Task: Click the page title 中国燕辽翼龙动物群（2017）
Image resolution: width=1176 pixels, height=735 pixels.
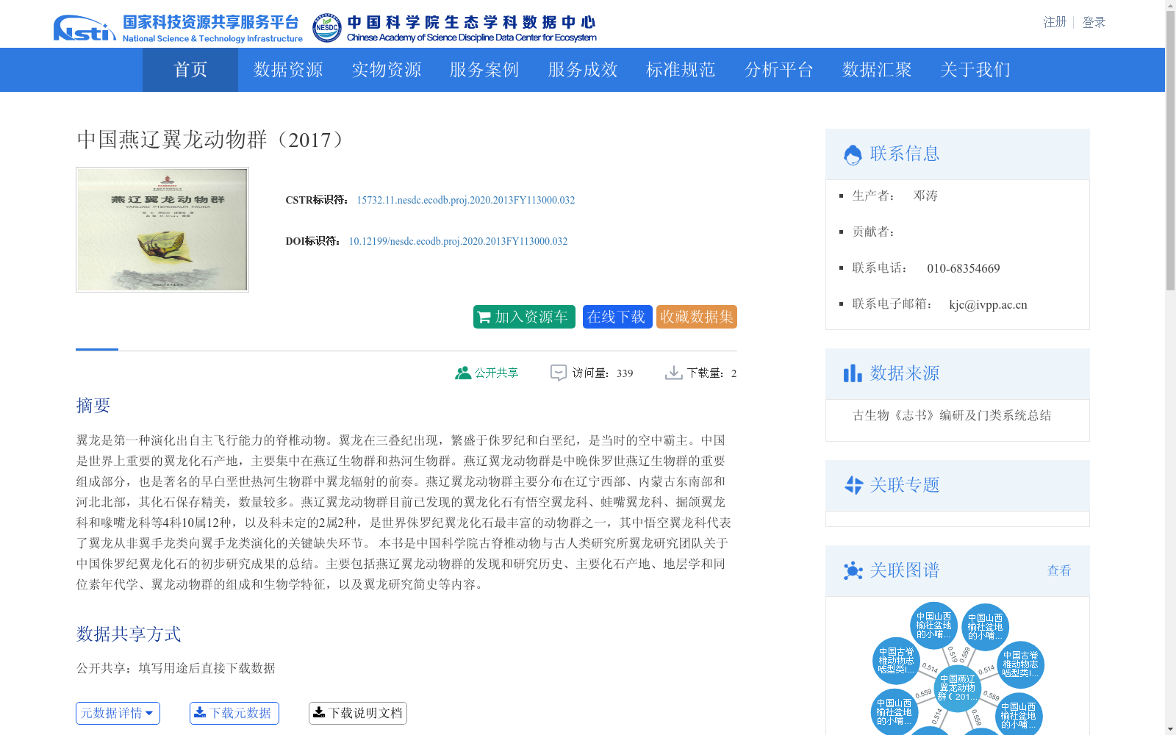Action: point(212,140)
